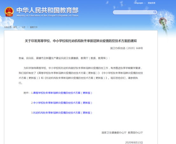Click the Ministry of Education English subtitle

click(47, 16)
